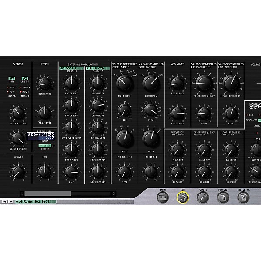The width and height of the screenshot is (261, 261).
Task: Click the Highpass Filter Cutoff Frequency knob
Action: point(201,81)
